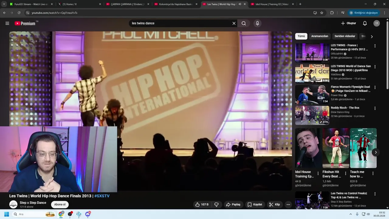
Task: Show hidden system tray icons
Action: pos(350,214)
